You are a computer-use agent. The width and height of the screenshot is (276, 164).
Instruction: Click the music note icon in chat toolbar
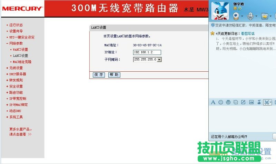259,102
